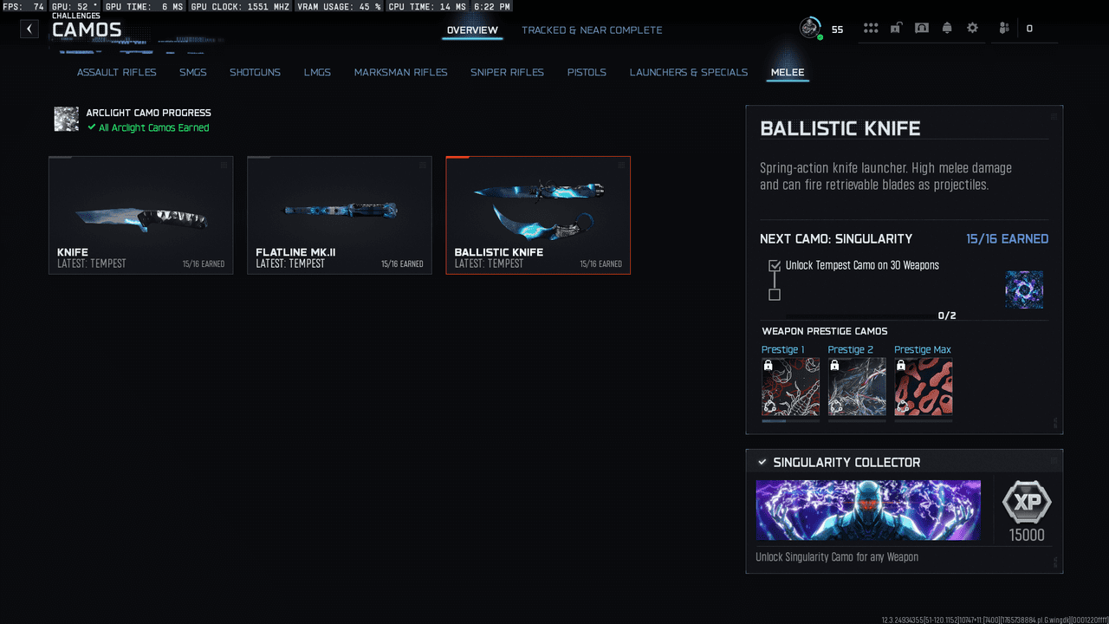This screenshot has width=1109, height=624.
Task: Click the Singularity Collector checkmark
Action: point(762,462)
